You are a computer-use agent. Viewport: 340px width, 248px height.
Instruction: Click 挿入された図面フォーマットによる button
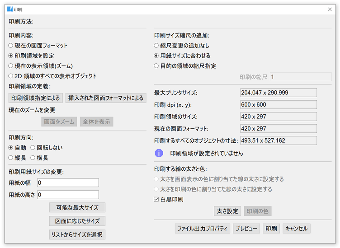[x=105, y=98]
